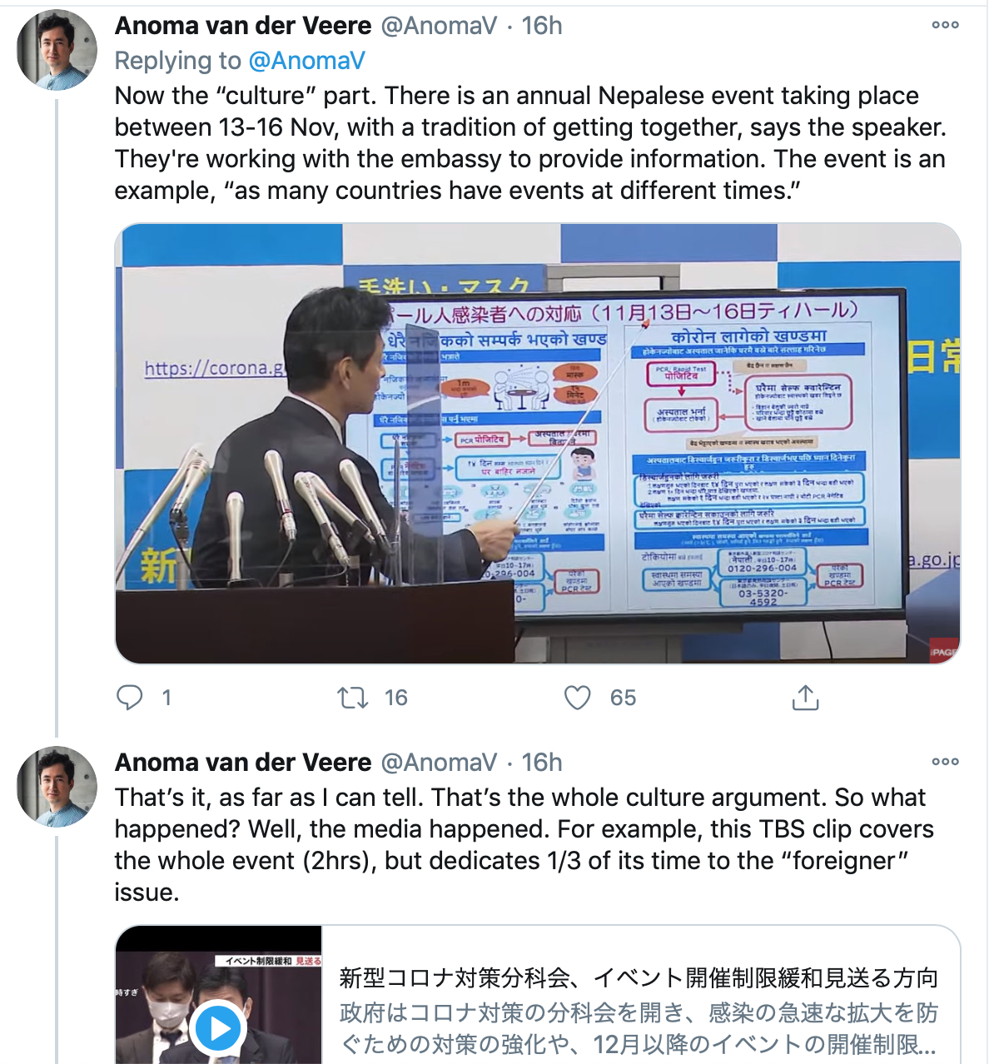Click the retweet count 16
This screenshot has width=989, height=1064.
[396, 698]
